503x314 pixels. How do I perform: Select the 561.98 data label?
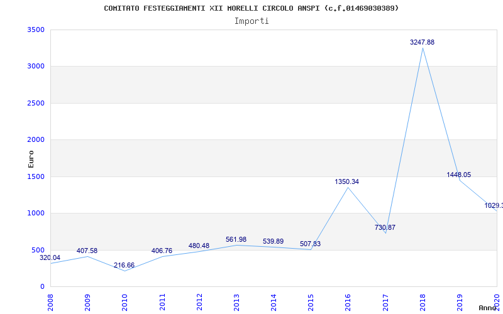(236, 239)
